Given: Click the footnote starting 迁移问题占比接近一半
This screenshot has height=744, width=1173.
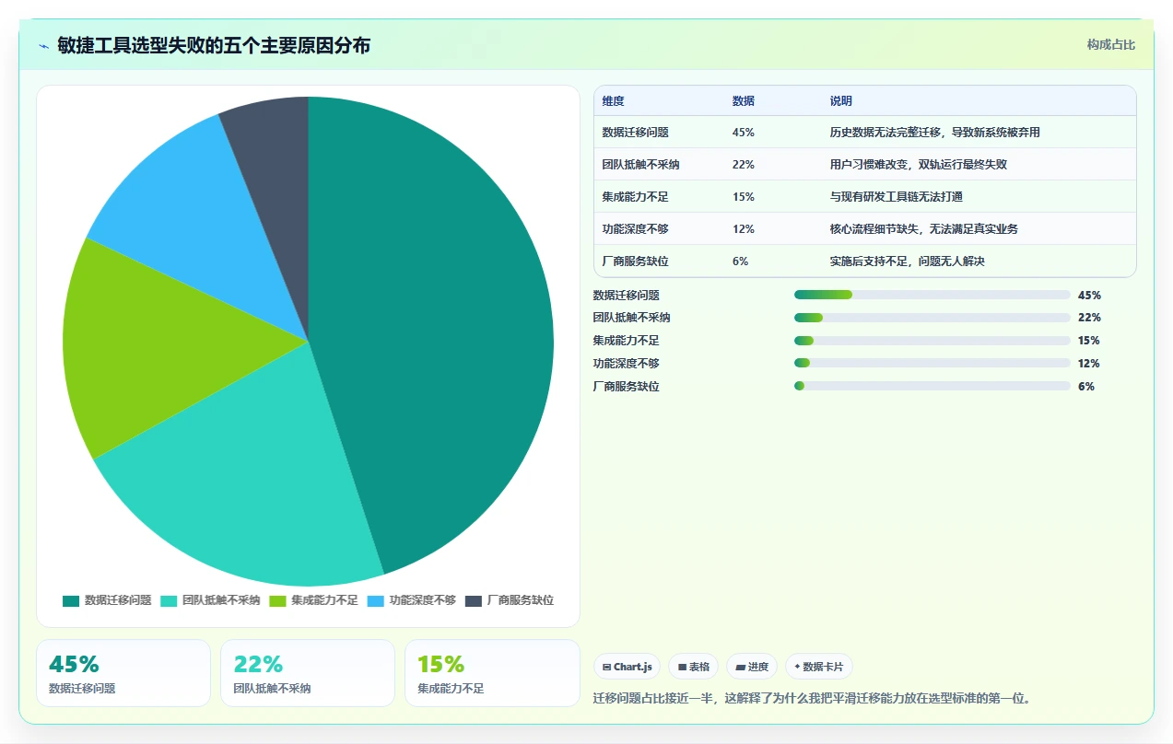Looking at the screenshot, I should click(x=812, y=698).
